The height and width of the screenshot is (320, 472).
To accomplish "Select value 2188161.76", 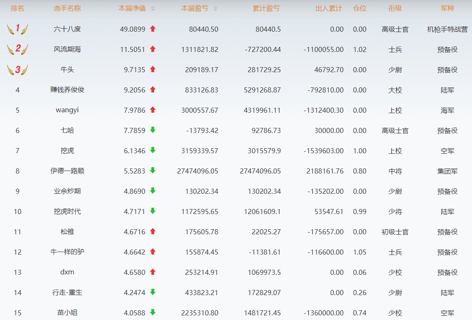I will click(325, 171).
